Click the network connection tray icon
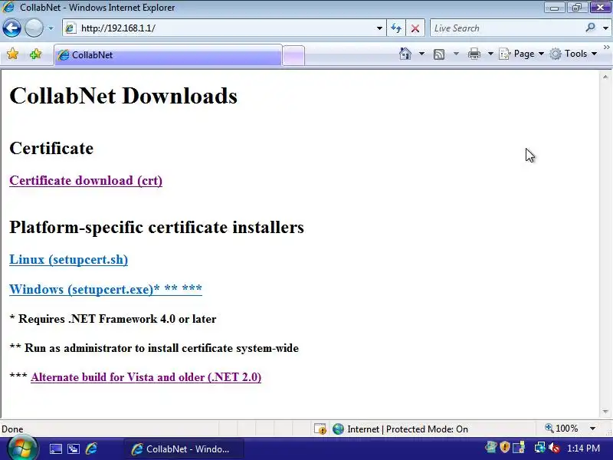The height and width of the screenshot is (460, 613). click(540, 447)
